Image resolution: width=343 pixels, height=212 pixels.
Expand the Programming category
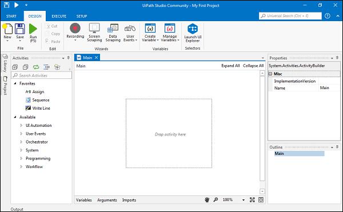[21, 158]
